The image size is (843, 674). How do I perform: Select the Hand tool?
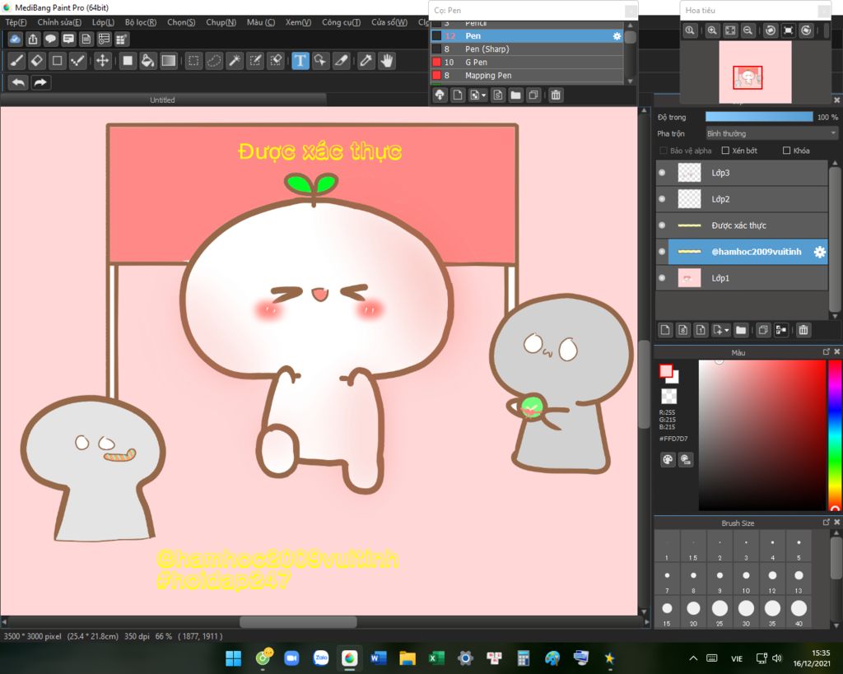[387, 61]
